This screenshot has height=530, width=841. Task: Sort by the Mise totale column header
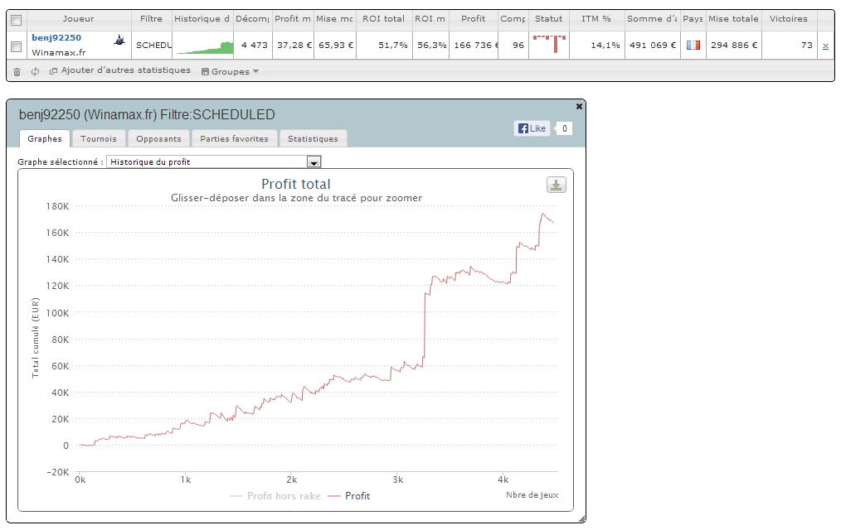pos(733,19)
